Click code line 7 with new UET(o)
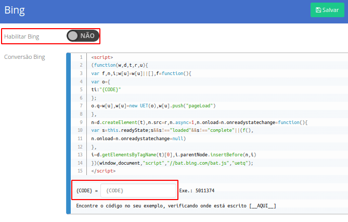Image resolution: width=348 pixels, height=222 pixels. click(153, 106)
